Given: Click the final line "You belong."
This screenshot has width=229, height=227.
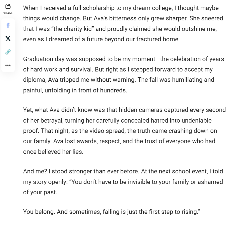Looking at the screenshot, I should coord(39,212).
